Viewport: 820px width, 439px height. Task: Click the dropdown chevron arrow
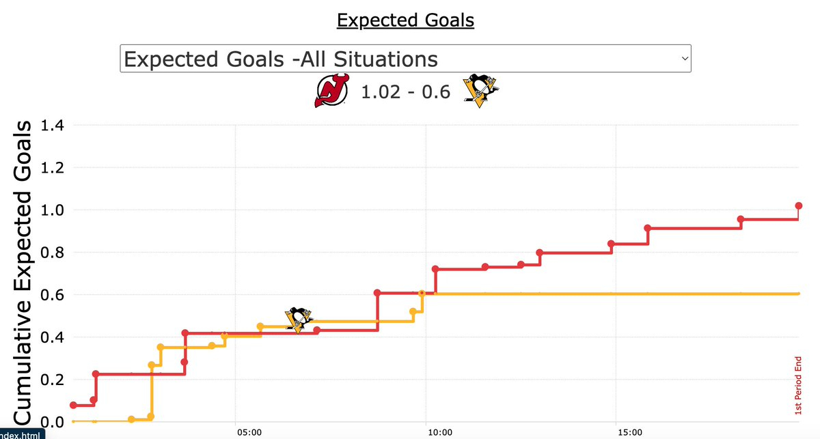tap(684, 59)
